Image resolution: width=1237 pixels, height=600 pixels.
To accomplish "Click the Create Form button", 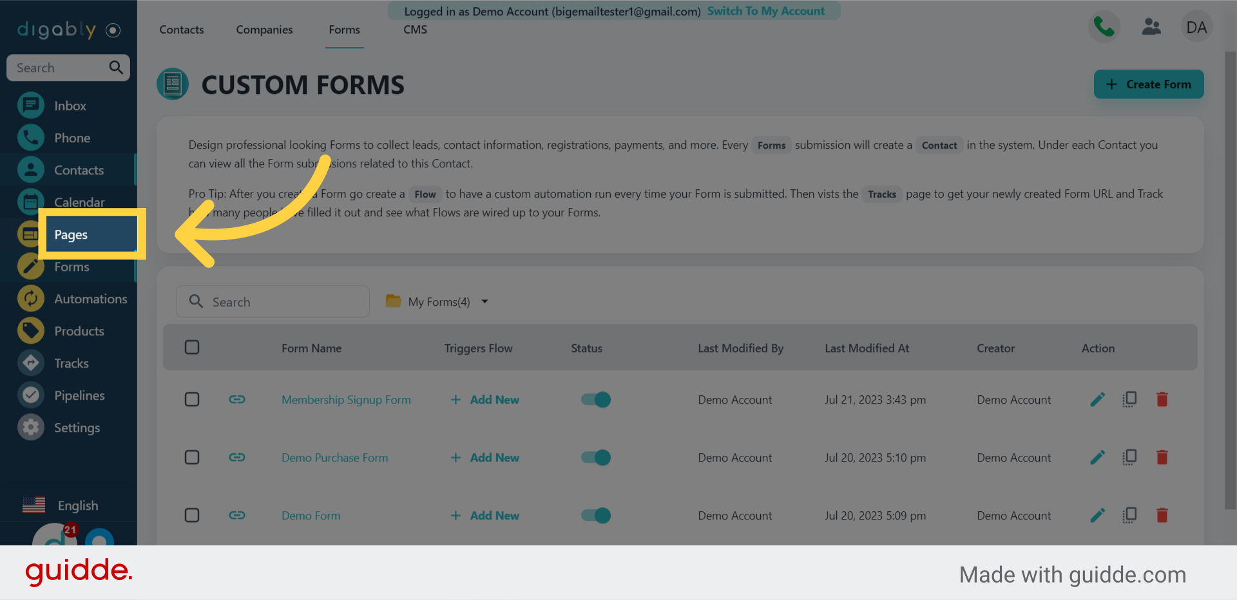I will pos(1148,84).
